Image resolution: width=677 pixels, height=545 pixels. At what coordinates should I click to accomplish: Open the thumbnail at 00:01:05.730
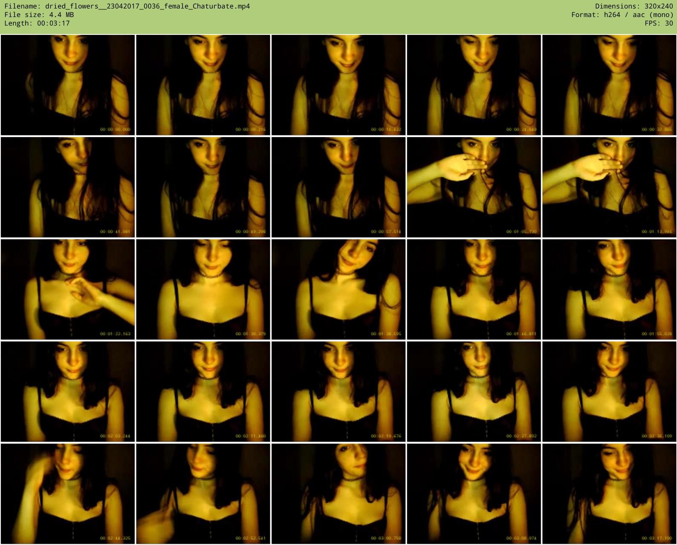click(474, 187)
